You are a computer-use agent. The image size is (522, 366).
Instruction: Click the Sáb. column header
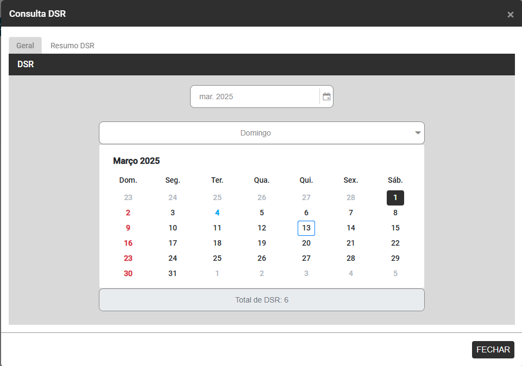coord(395,180)
